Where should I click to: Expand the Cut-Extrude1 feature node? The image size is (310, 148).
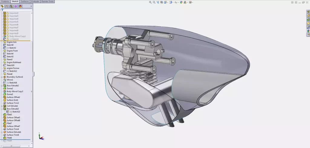pos(2,106)
